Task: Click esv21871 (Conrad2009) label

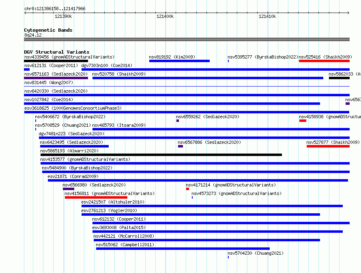Action: [73, 176]
